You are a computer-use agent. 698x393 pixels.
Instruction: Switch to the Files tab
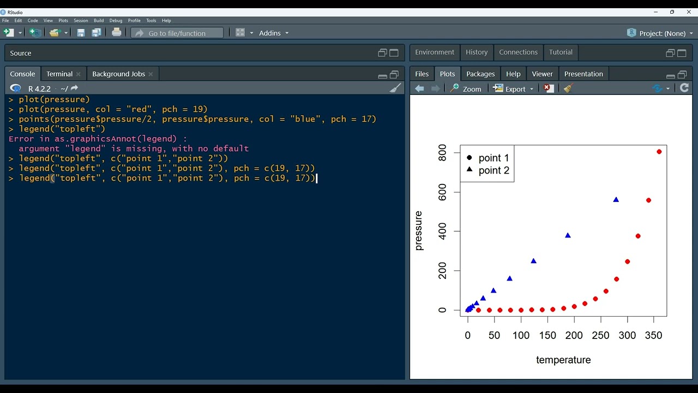pos(422,74)
